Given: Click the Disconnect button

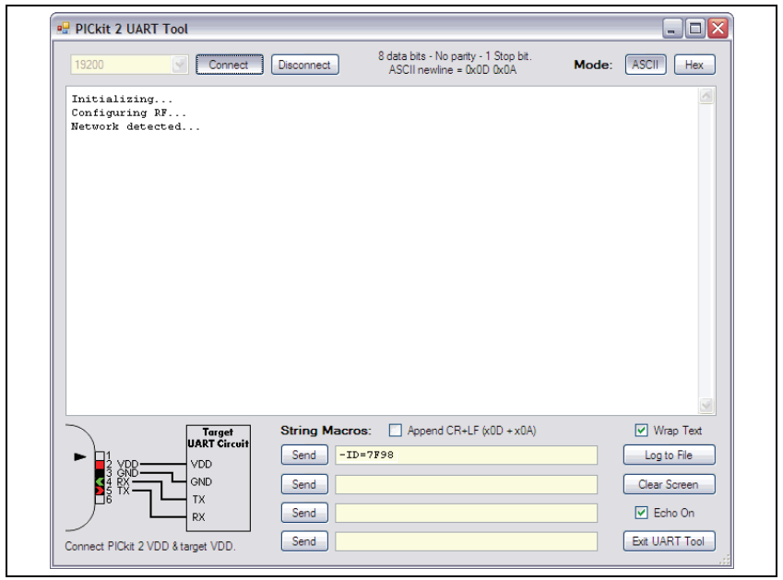Looking at the screenshot, I should point(304,65).
